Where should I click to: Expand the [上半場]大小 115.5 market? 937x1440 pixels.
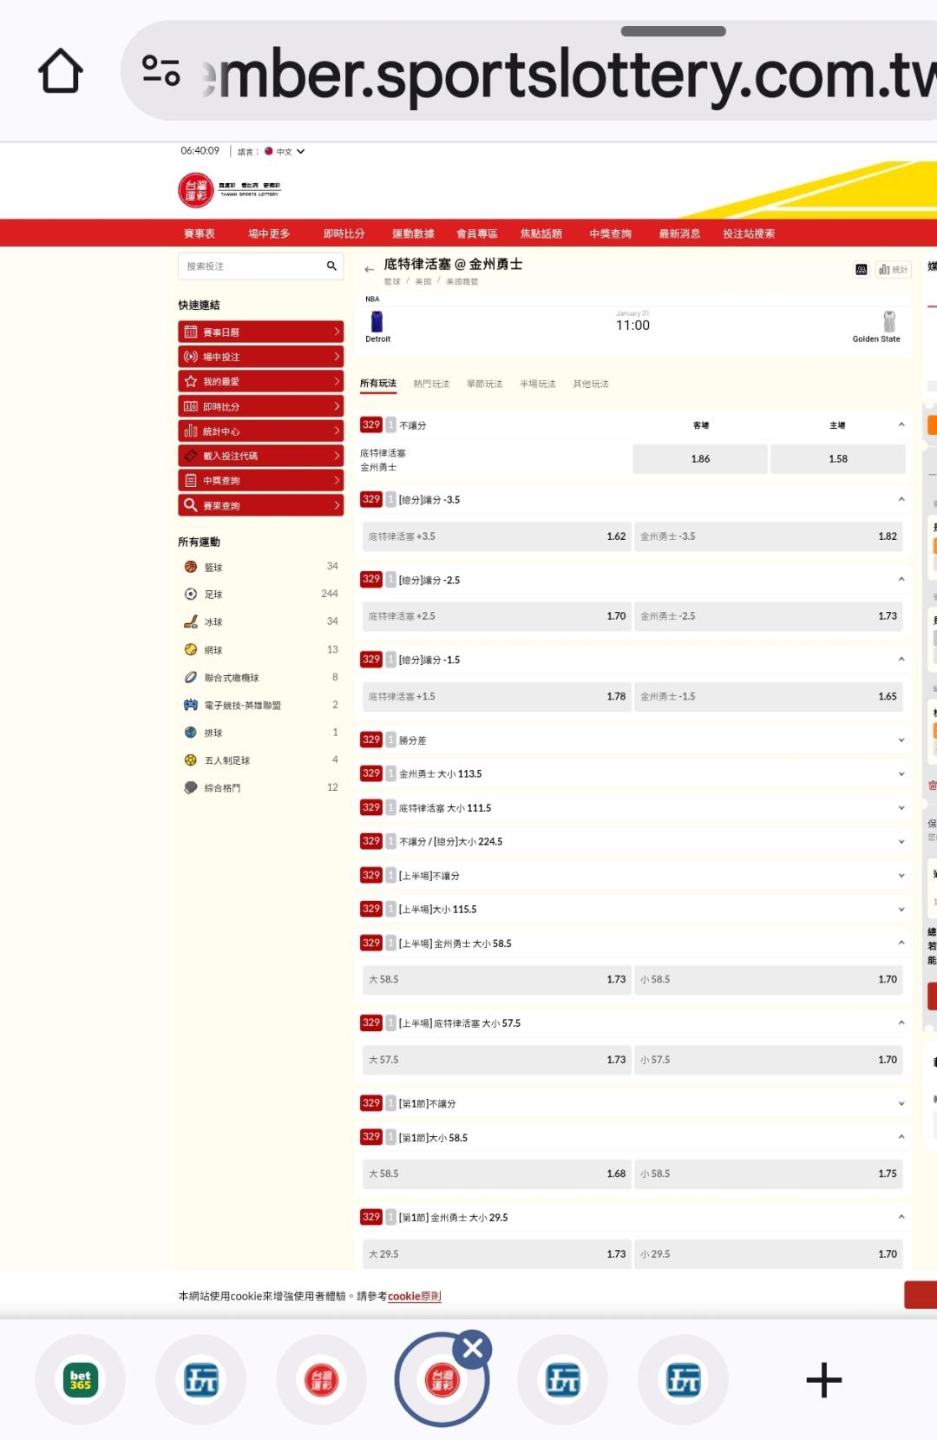pyautogui.click(x=633, y=910)
